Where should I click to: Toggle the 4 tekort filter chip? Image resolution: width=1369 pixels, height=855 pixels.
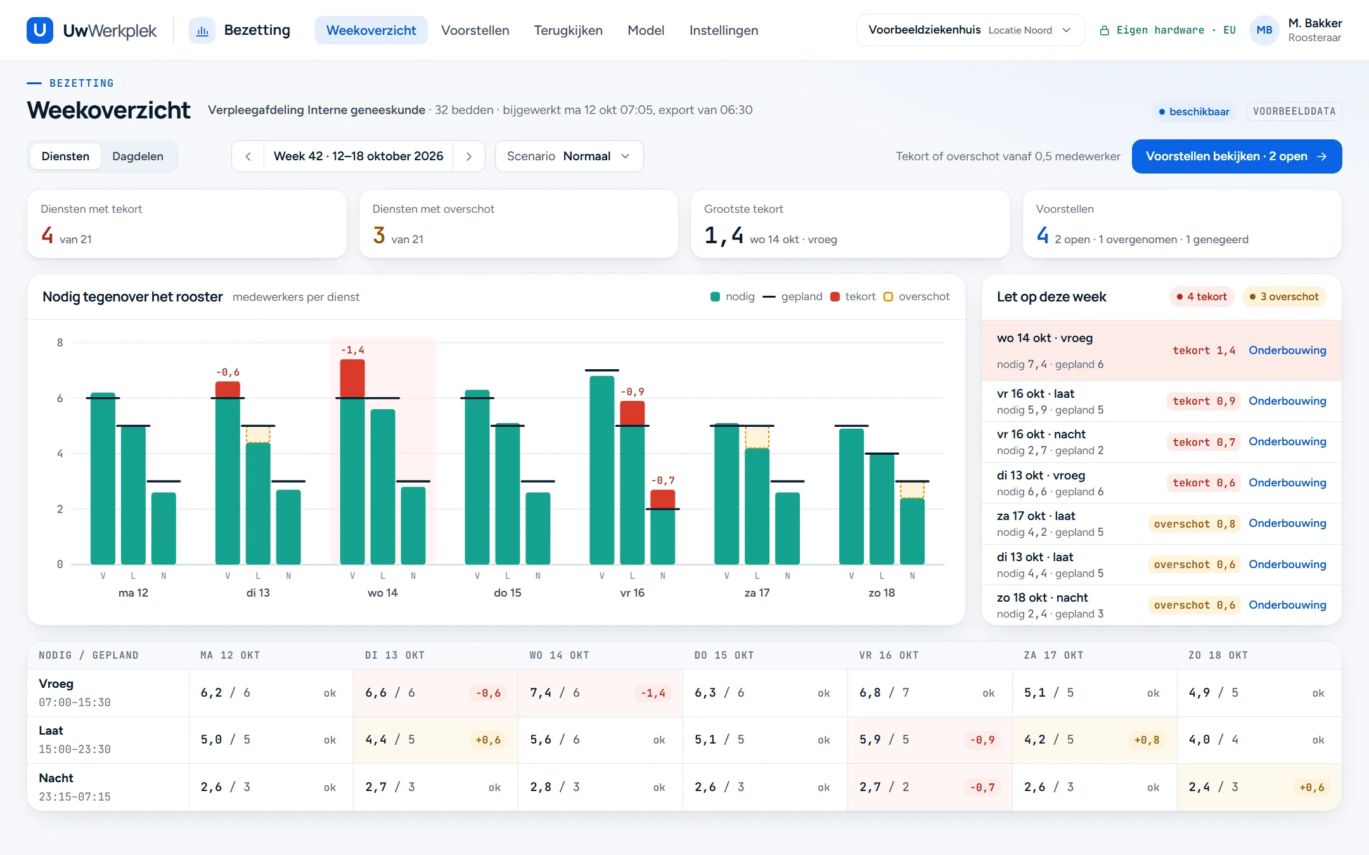click(1202, 296)
